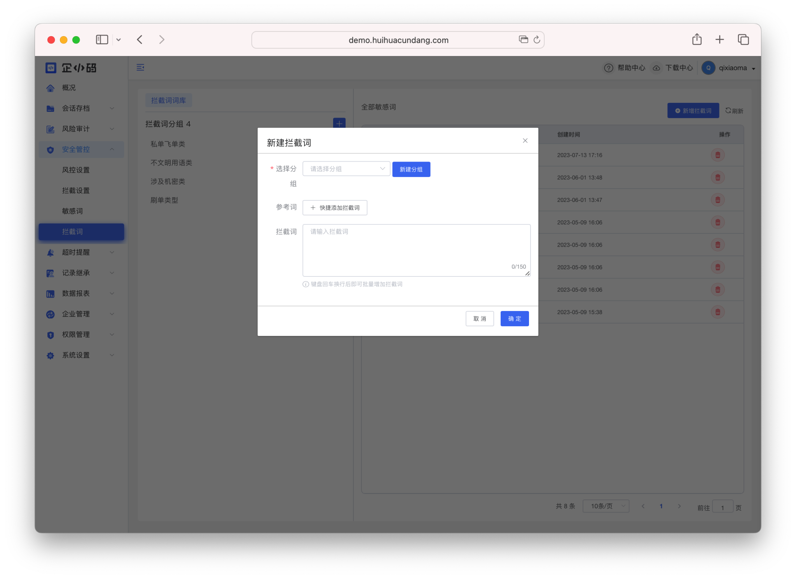The width and height of the screenshot is (796, 579).
Task: Select the 风控设置 menu item
Action: point(76,170)
